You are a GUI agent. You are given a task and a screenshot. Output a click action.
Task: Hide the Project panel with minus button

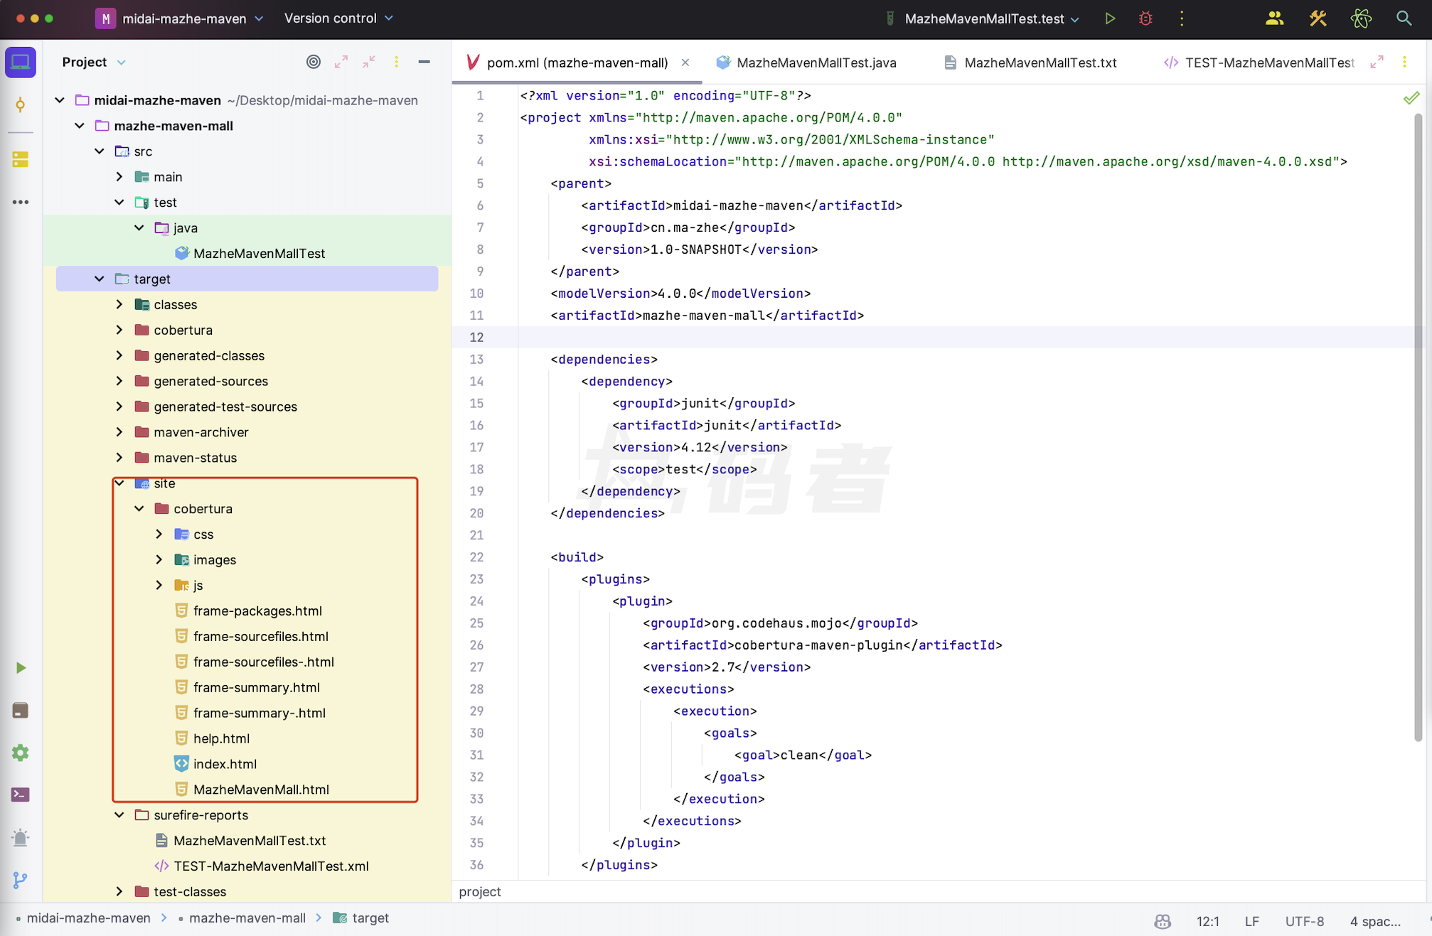424,62
